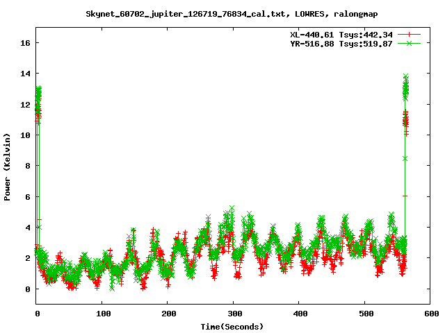Viewport: 445px width, 333px height.
Task: Click the green cross legend marker sample
Action: pos(409,43)
